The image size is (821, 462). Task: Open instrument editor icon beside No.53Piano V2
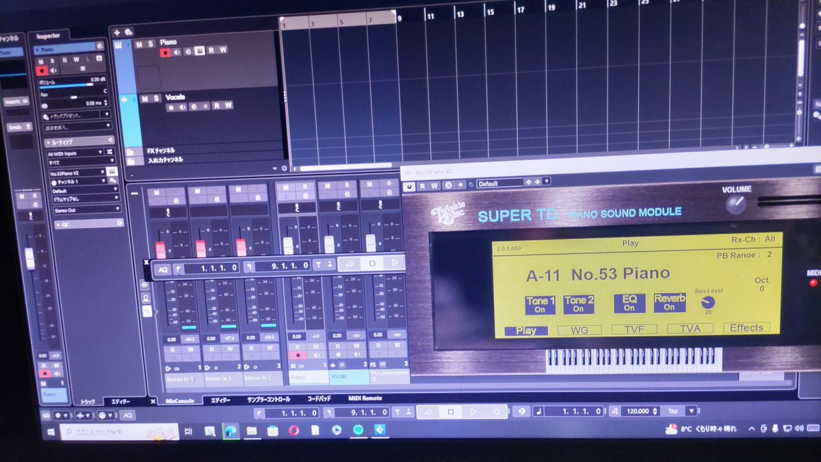pos(112,172)
